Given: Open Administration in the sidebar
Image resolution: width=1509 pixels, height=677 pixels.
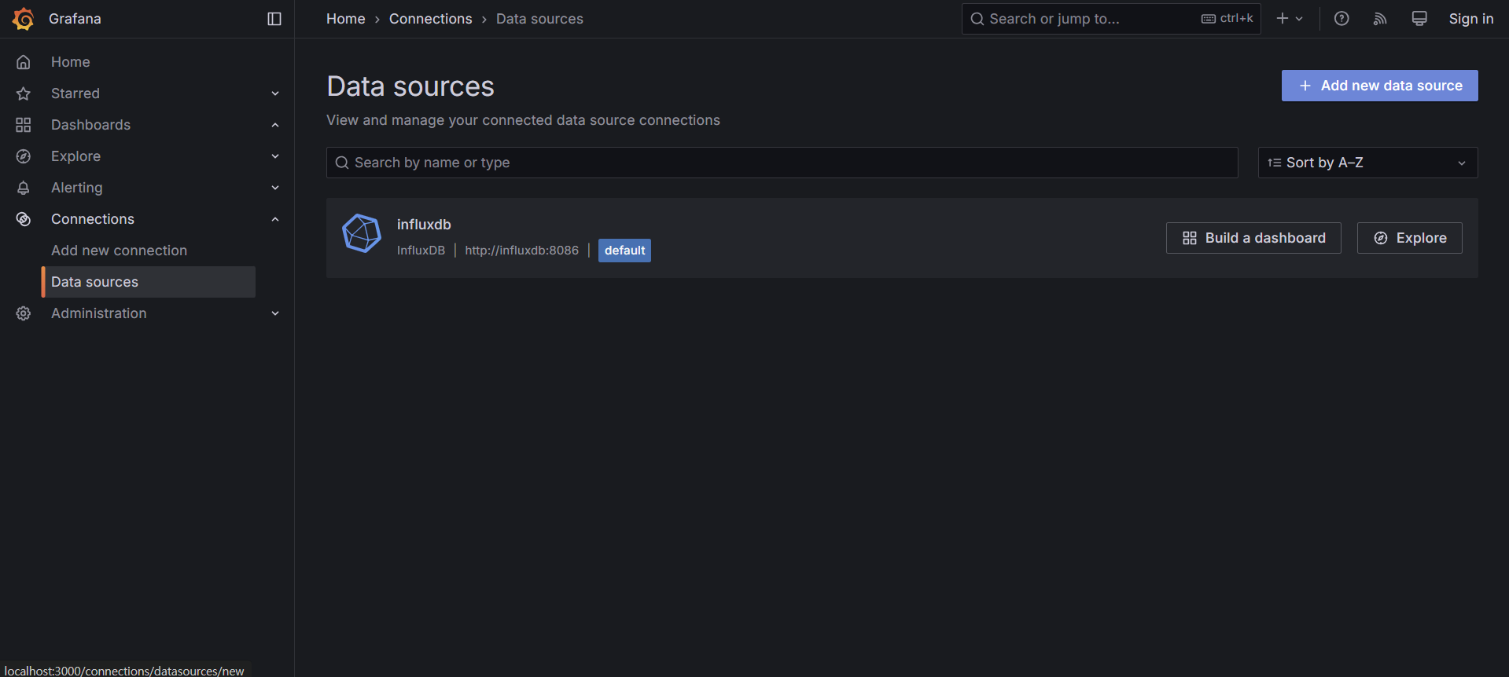Looking at the screenshot, I should tap(99, 313).
